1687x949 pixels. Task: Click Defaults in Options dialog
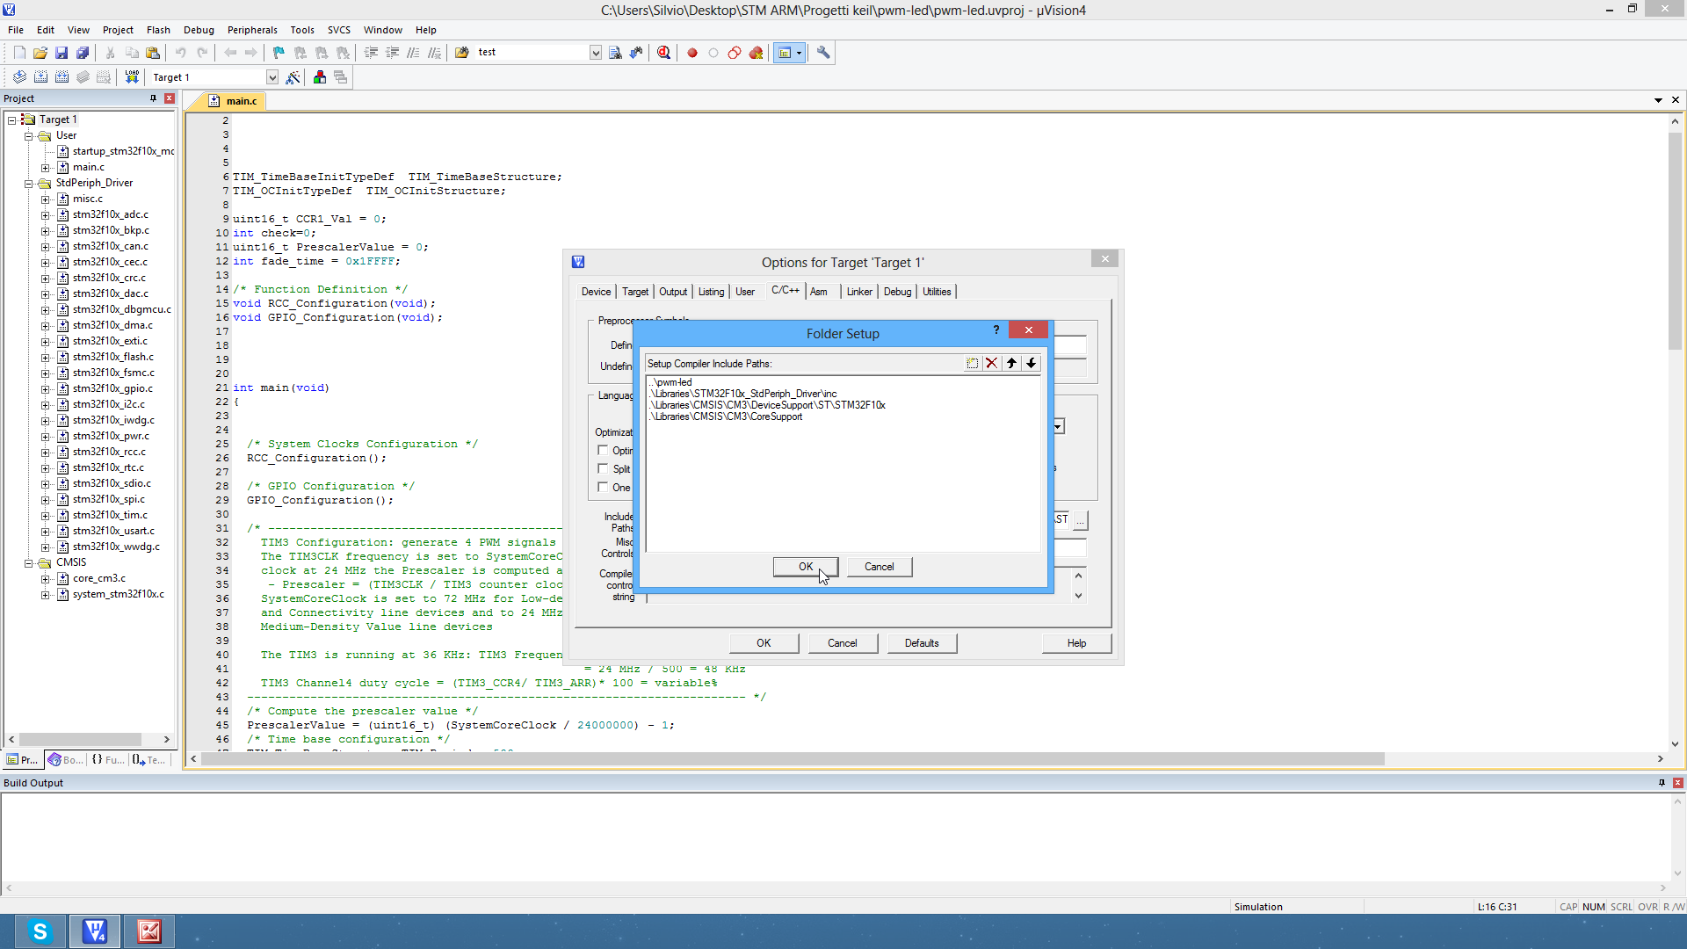pos(921,643)
